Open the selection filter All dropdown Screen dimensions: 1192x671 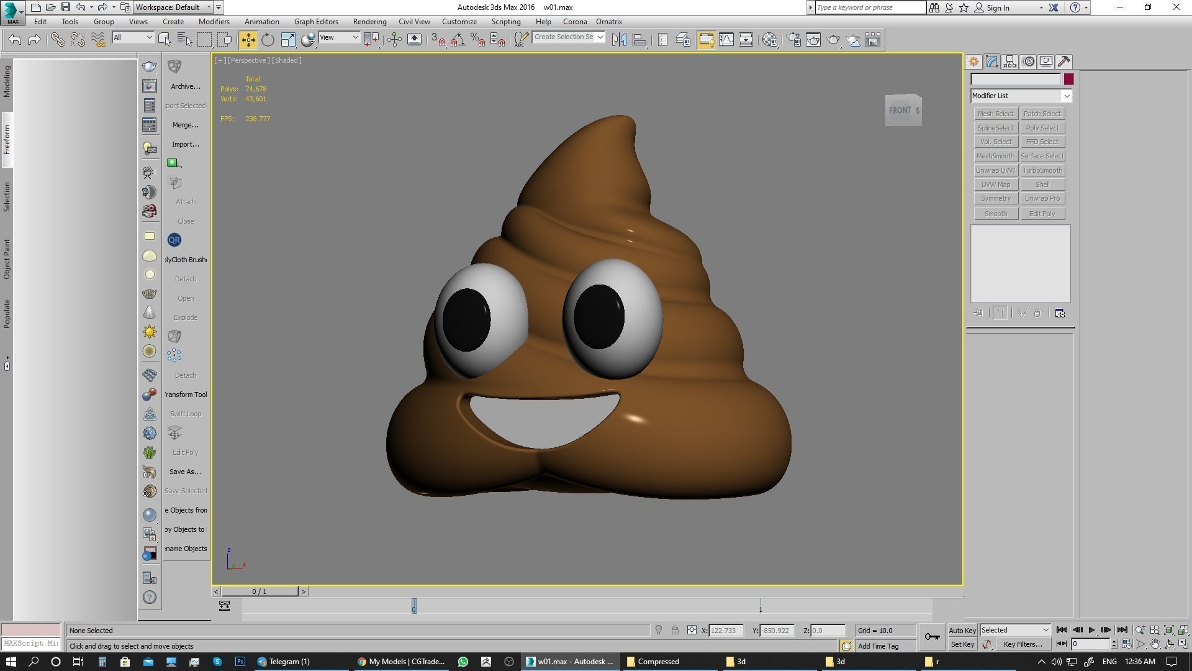click(133, 38)
